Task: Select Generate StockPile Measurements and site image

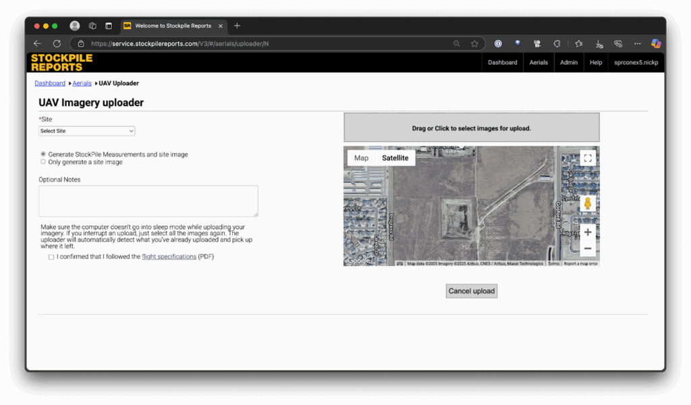Action: 43,155
